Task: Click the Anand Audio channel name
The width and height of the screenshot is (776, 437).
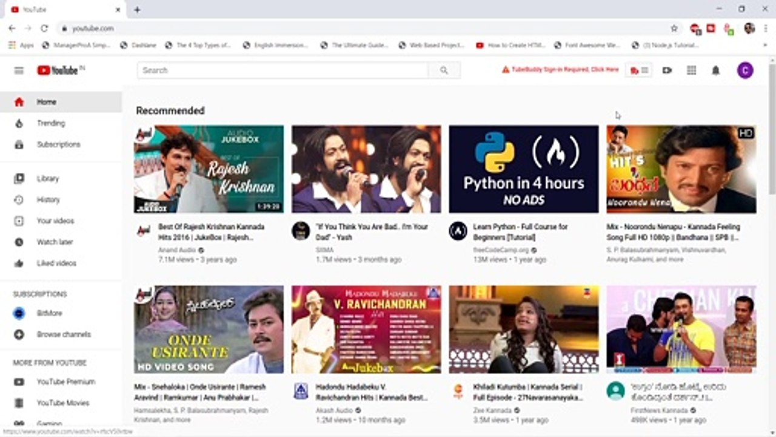Action: (177, 249)
